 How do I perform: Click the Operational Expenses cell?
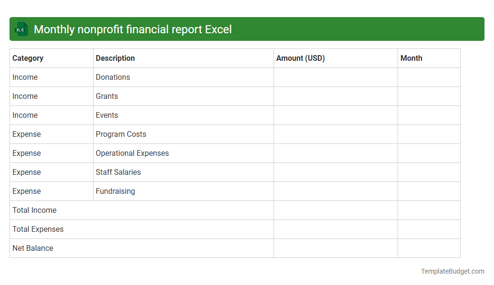coord(132,153)
